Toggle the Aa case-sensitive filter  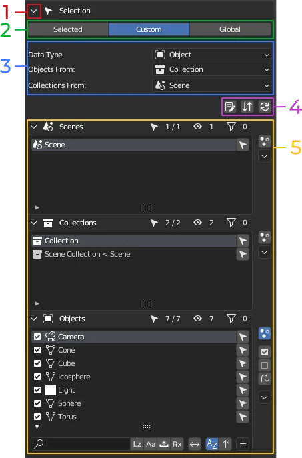[x=151, y=444]
